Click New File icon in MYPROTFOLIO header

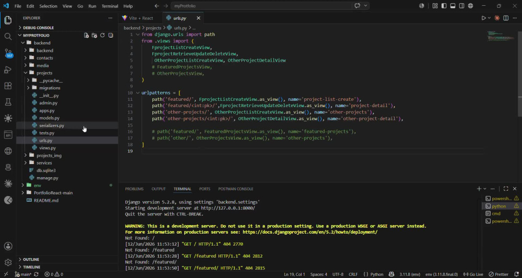(x=86, y=36)
